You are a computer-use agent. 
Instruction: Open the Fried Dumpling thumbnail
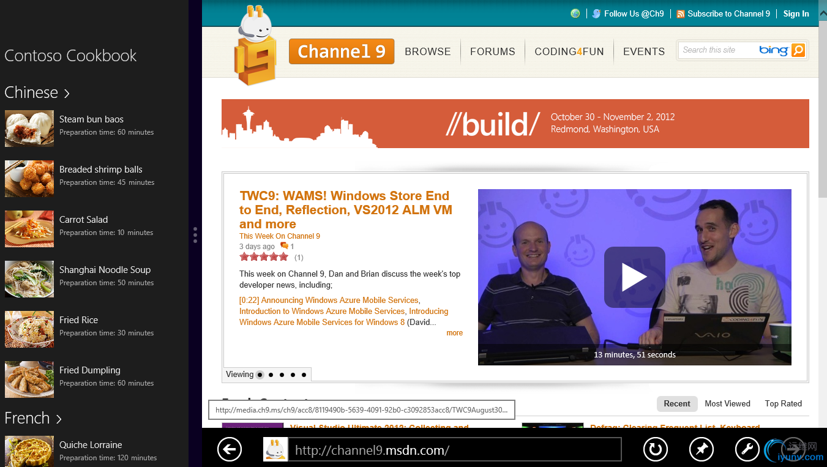pyautogui.click(x=29, y=379)
